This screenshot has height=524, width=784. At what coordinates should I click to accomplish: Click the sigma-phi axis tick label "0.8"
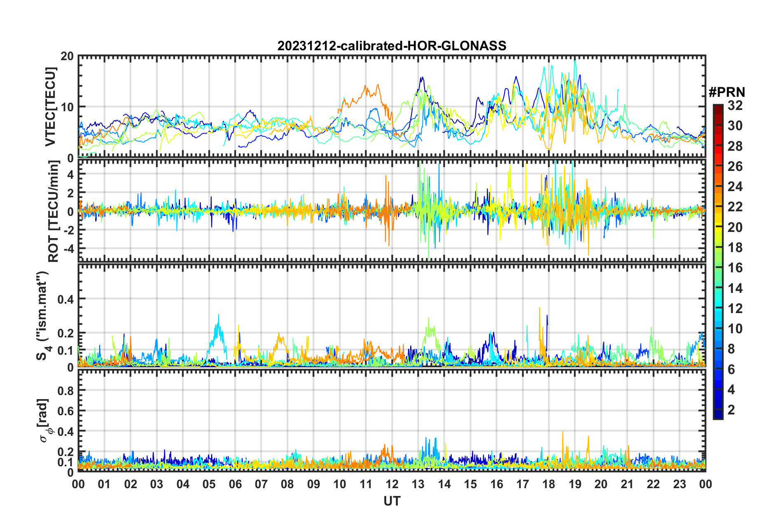coord(66,391)
